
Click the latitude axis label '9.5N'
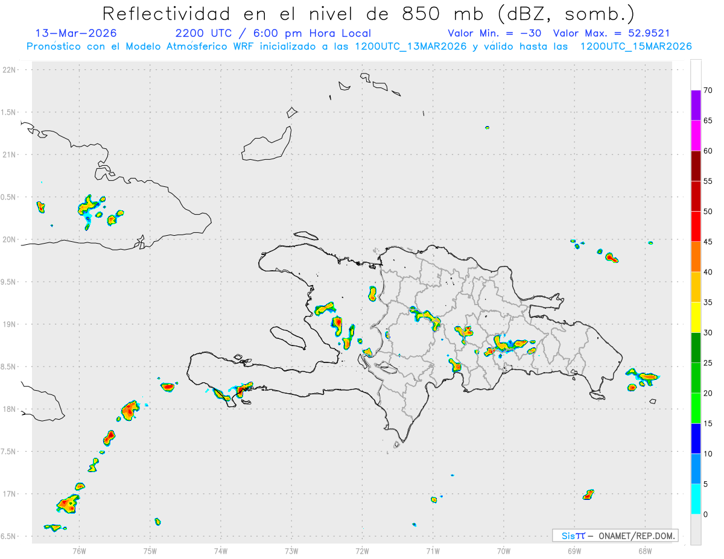(x=8, y=282)
